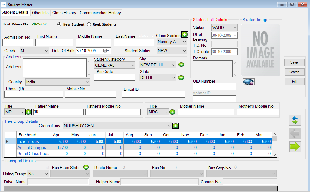310x192 pixels.
Task: Click green plus icon beside Class Section
Action: click(184, 35)
